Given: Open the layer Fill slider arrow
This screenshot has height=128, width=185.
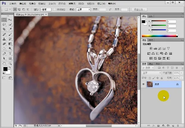Looking at the screenshot, I should 182,78.
